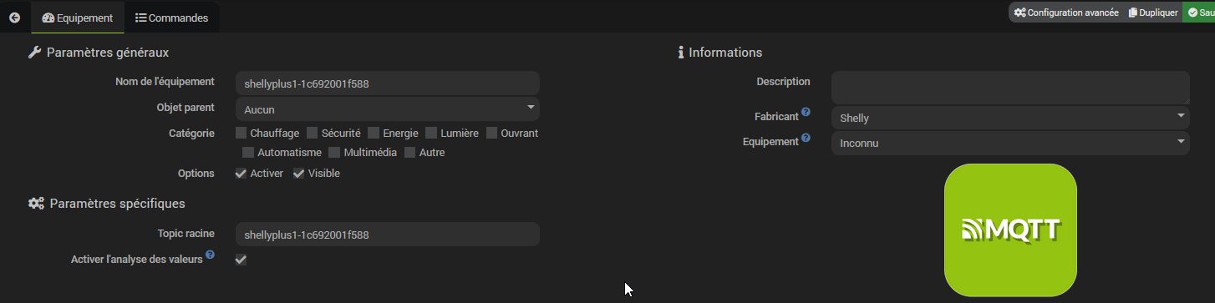Click the Informations heading

coord(725,53)
